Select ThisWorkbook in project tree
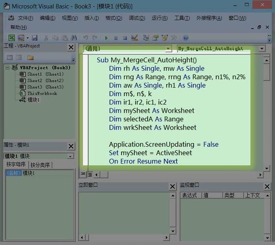The width and height of the screenshot is (275, 245). coord(42,94)
